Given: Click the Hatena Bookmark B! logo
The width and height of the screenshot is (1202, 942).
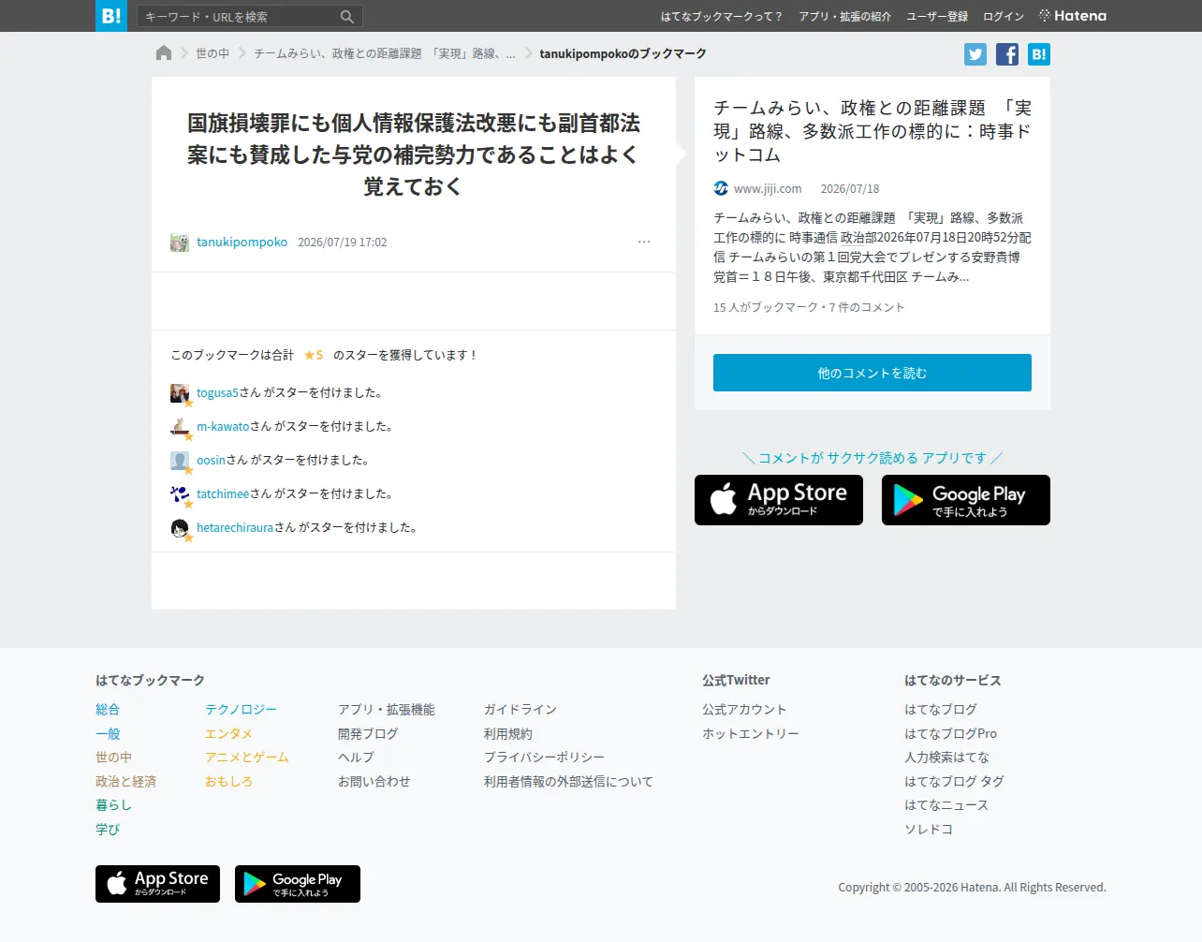Looking at the screenshot, I should click(111, 16).
